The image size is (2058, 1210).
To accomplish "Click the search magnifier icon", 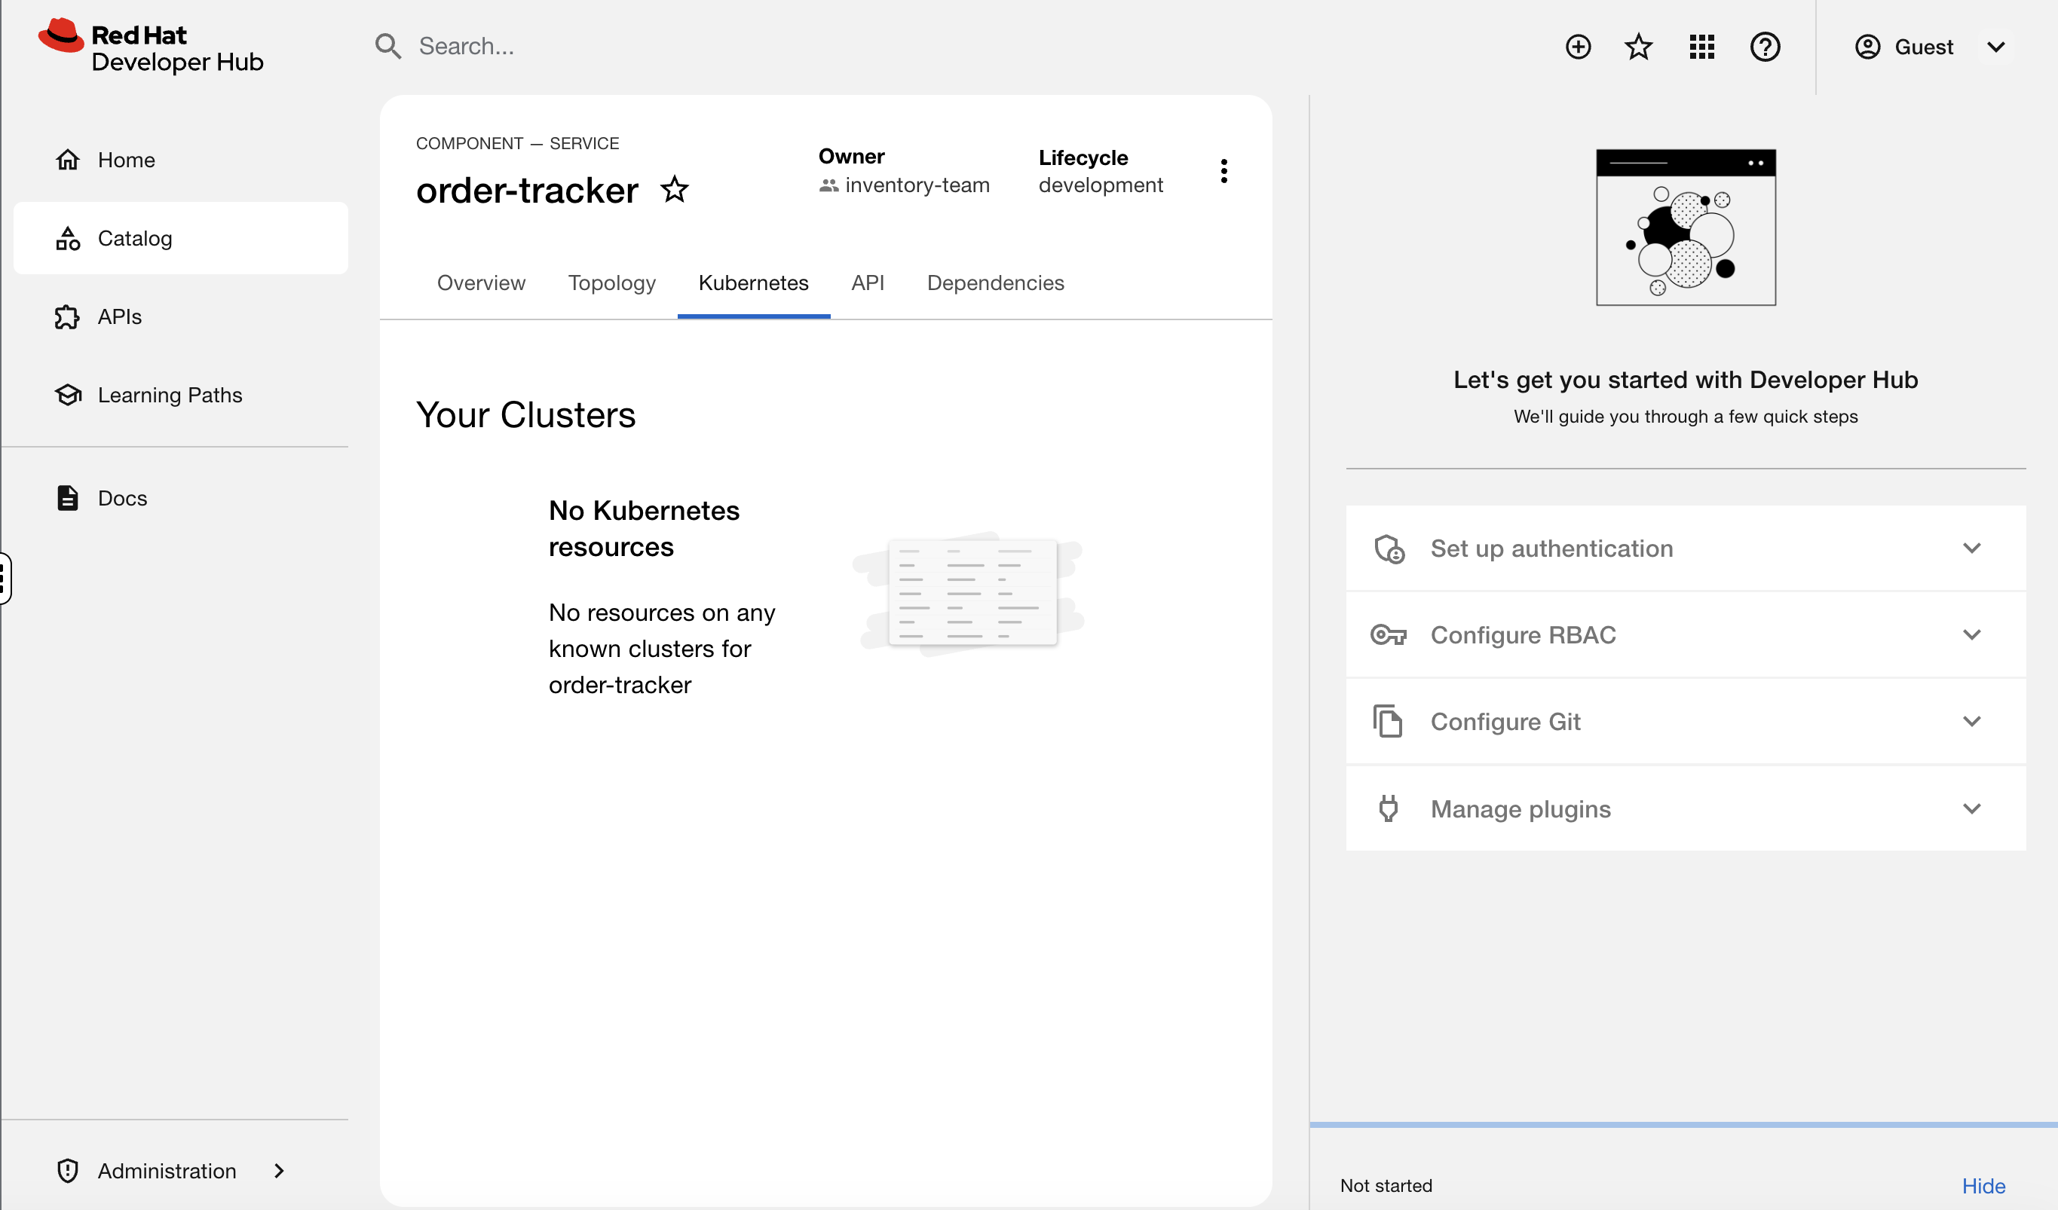I will (388, 47).
